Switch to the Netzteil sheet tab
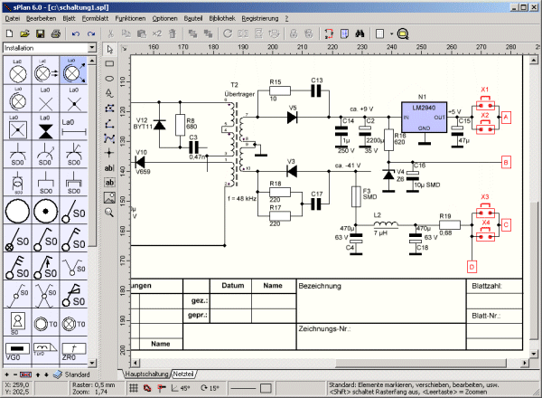 (x=183, y=374)
